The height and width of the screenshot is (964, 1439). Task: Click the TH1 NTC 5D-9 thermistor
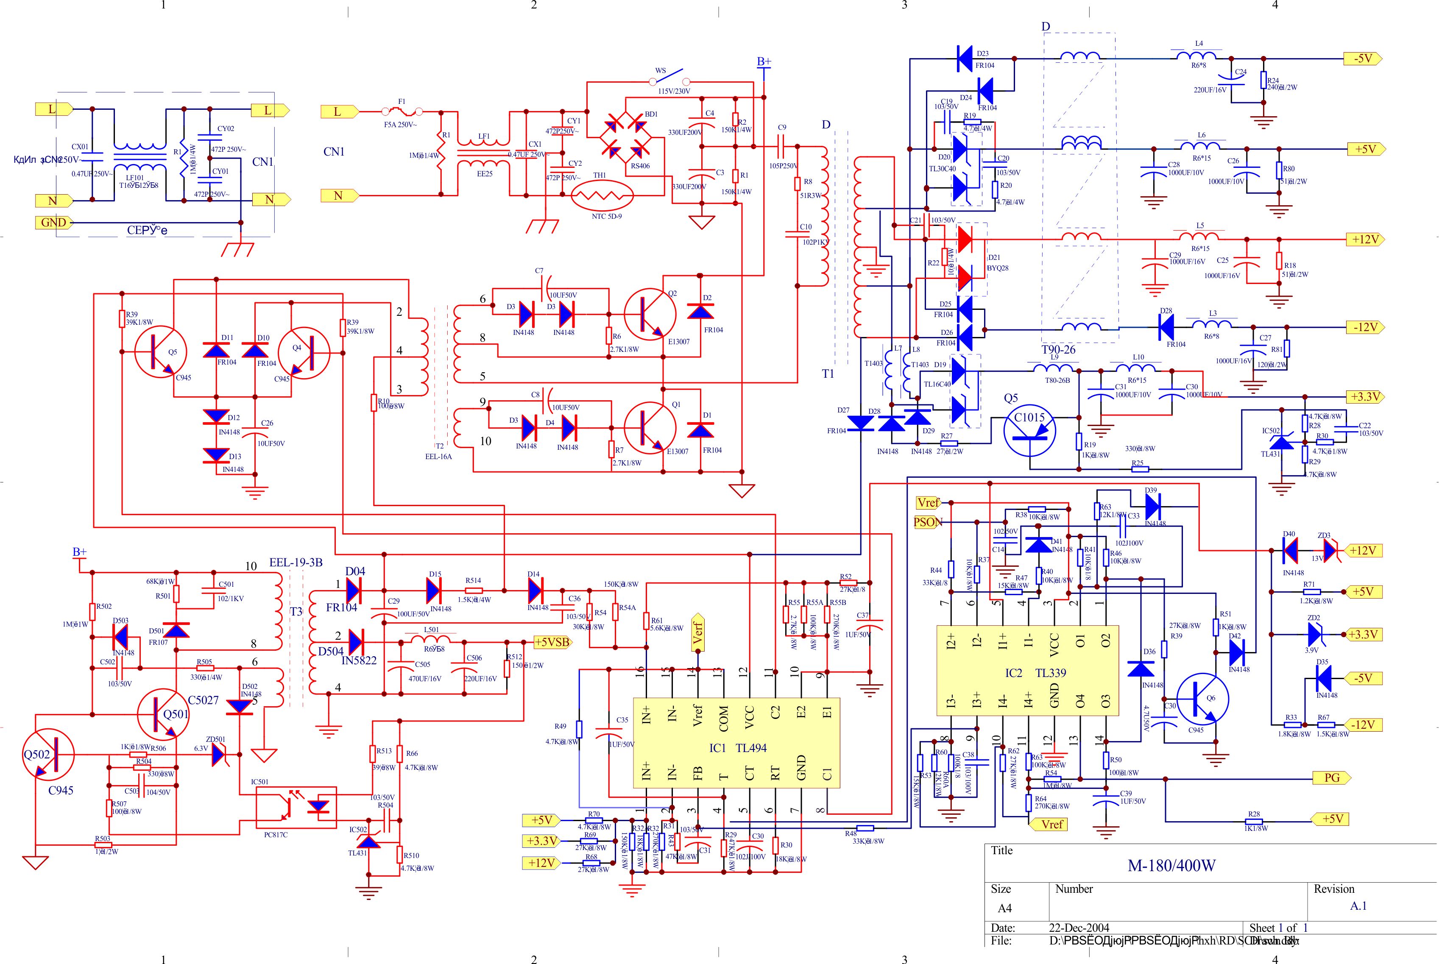pos(602,196)
